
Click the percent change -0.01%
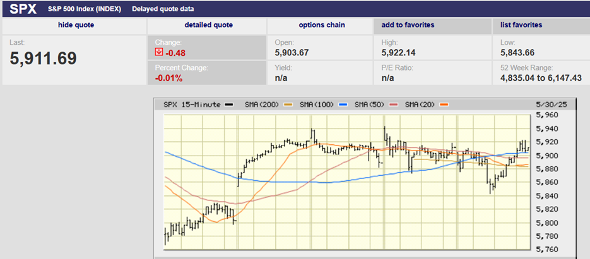[x=169, y=79]
